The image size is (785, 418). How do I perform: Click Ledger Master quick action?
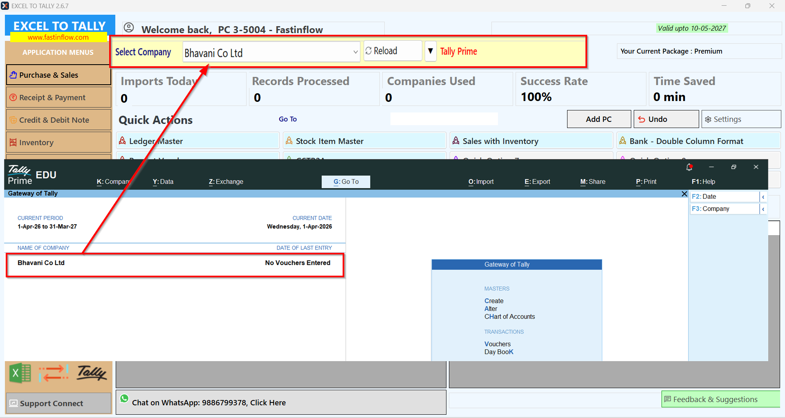[198, 141]
